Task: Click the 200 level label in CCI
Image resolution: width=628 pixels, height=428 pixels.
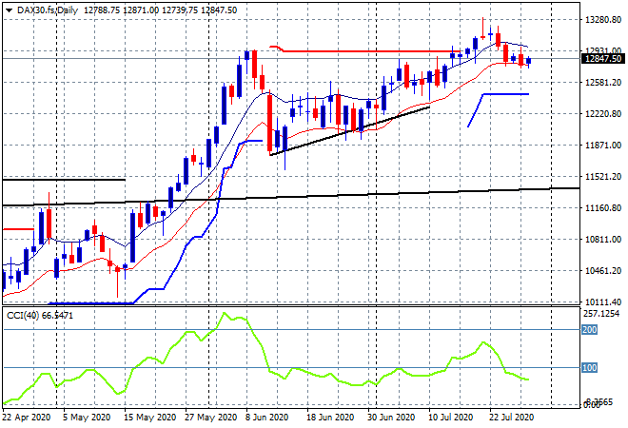Action: [589, 329]
